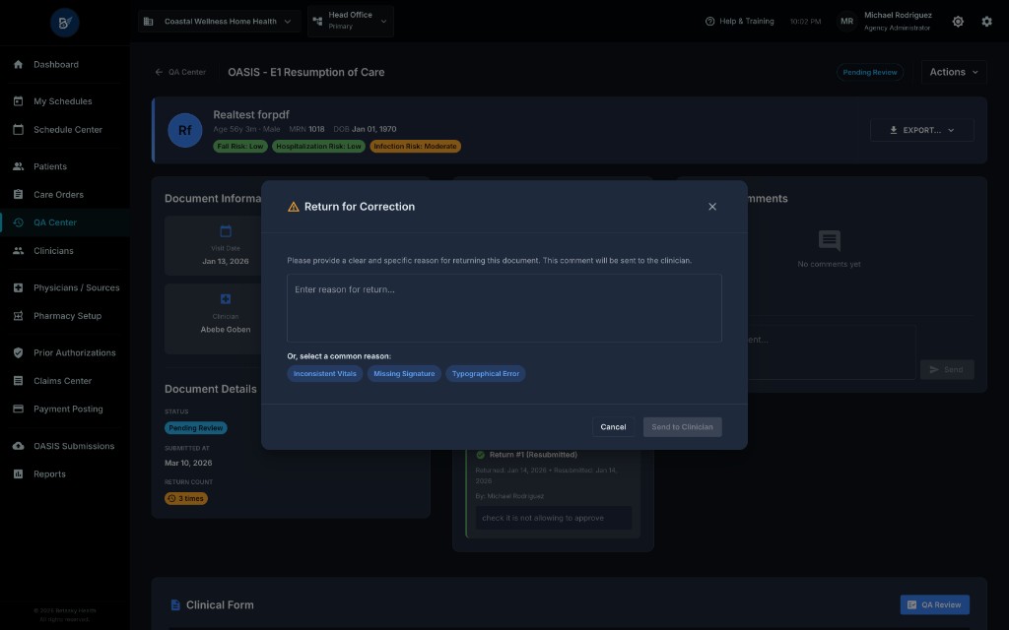The width and height of the screenshot is (1009, 630).
Task: Click the Schedule Center sidebar icon
Action: click(x=18, y=129)
